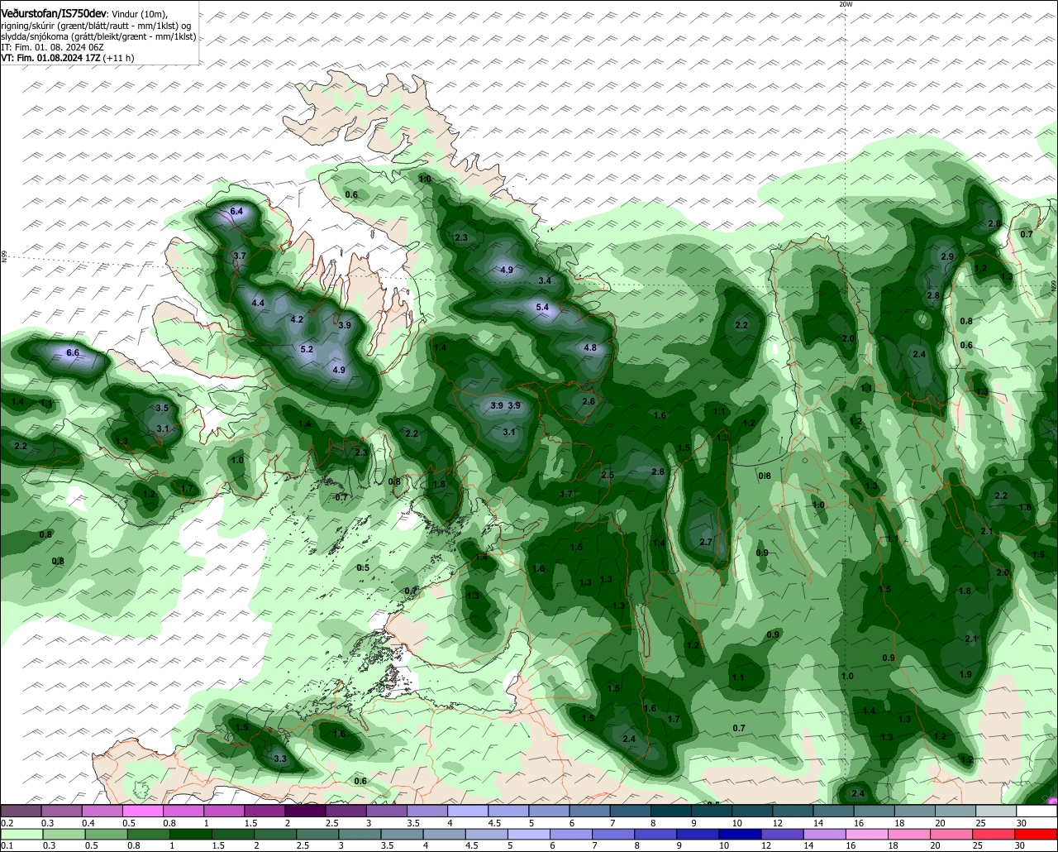Click the 4.4 precipitation value
The height and width of the screenshot is (852, 1058).
tap(257, 303)
